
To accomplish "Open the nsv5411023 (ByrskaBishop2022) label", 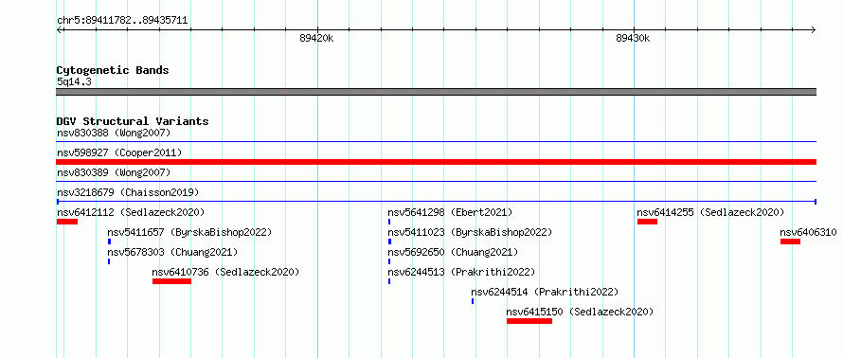I will click(x=470, y=232).
